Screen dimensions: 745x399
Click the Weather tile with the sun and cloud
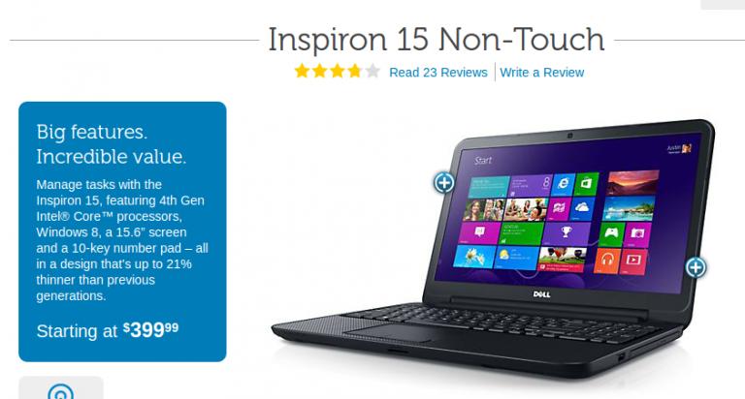tap(515, 258)
